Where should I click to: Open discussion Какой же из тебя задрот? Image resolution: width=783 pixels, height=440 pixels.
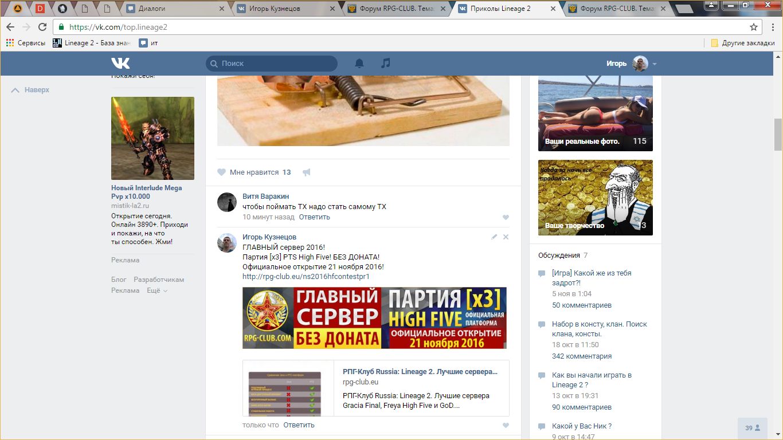pyautogui.click(x=592, y=278)
